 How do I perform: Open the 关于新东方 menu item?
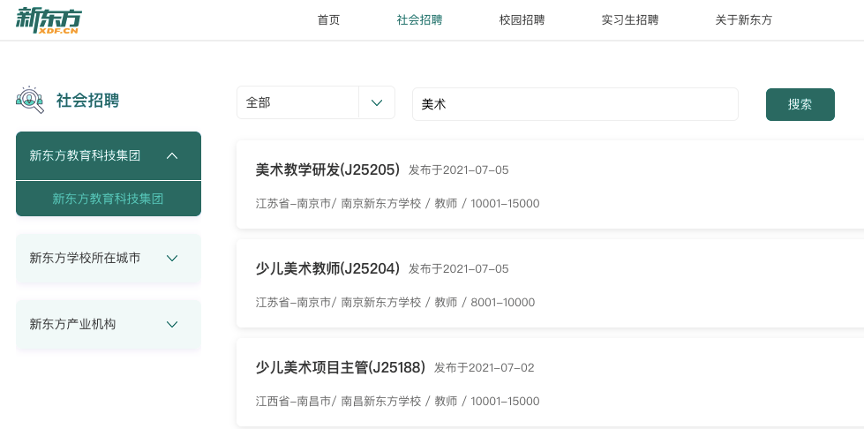coord(743,20)
